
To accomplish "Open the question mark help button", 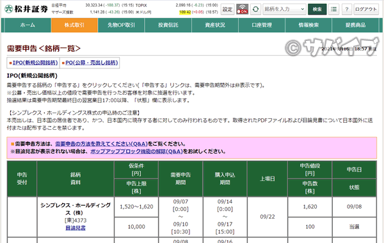I will [x=347, y=9].
